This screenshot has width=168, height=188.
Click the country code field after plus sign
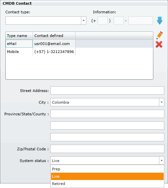pos(103,21)
